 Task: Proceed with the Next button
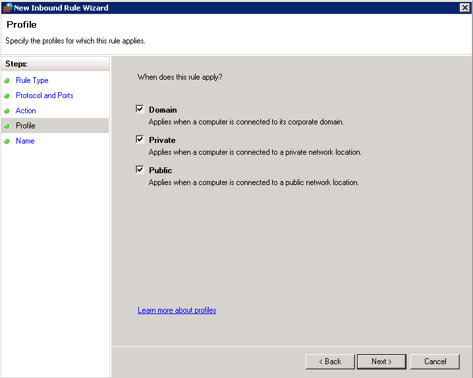[381, 362]
